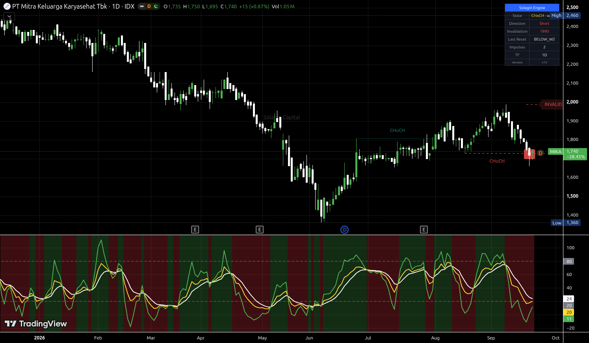Click the earnings 'E' marker near May
The height and width of the screenshot is (343, 589).
pyautogui.click(x=260, y=230)
